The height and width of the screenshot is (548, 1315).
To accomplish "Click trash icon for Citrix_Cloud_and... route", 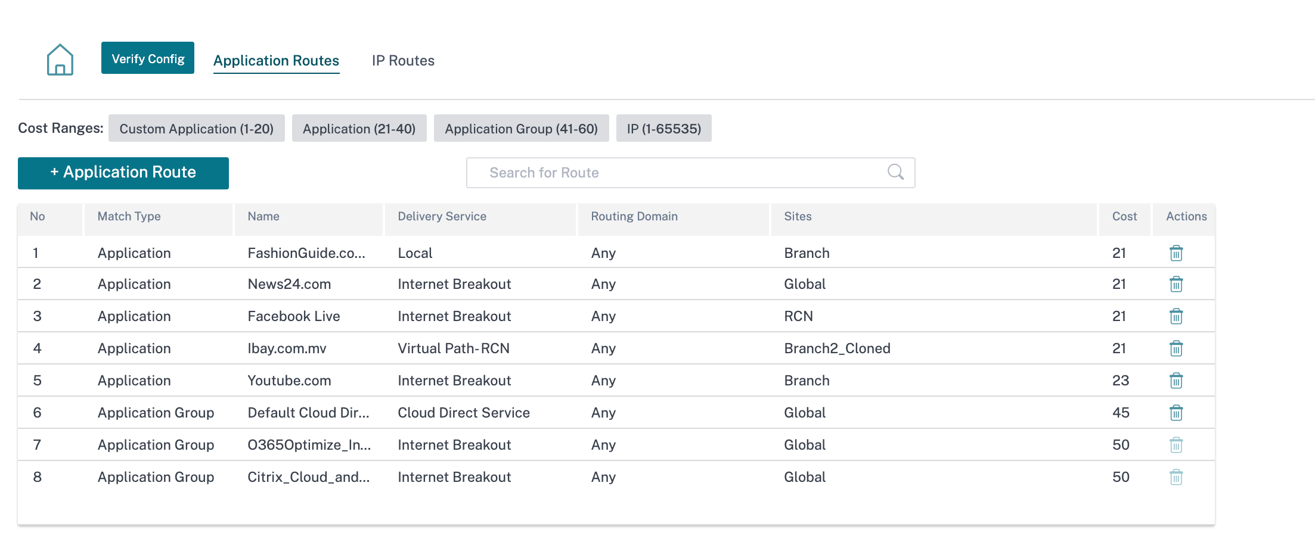I will 1176,477.
